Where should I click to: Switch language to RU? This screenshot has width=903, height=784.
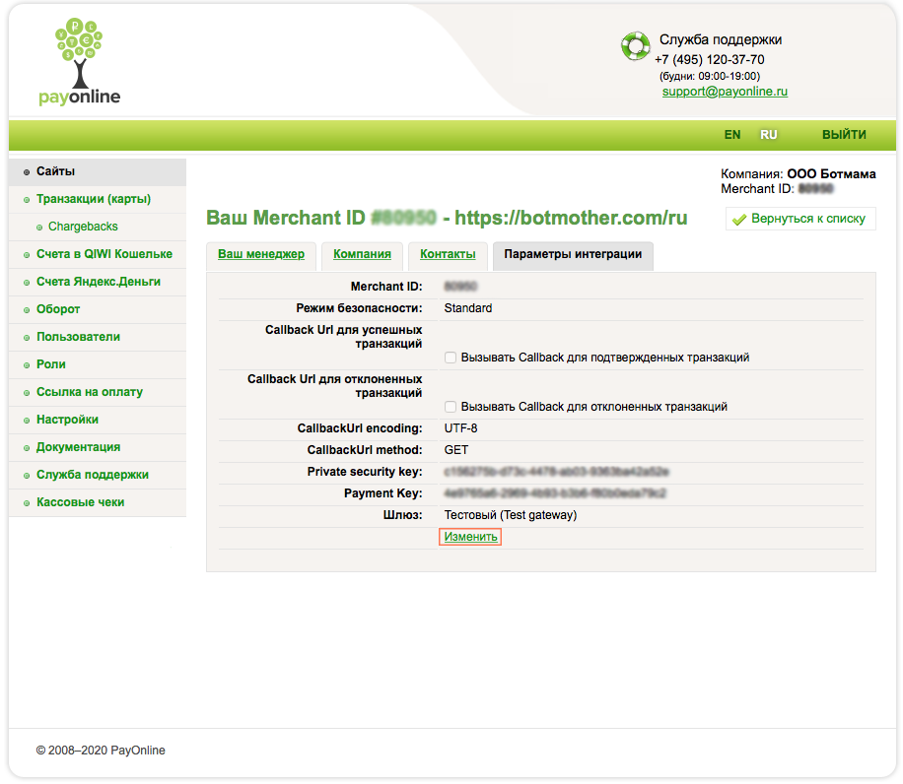pos(768,135)
